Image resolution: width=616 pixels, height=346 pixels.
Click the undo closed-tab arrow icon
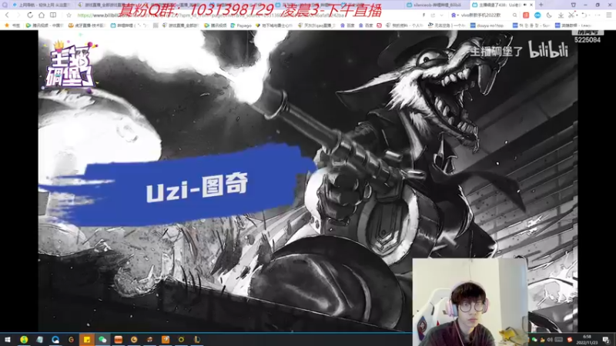[x=584, y=15]
